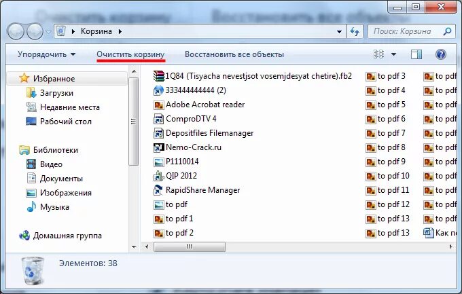Click Восстановить все объекты button
The height and width of the screenshot is (294, 462).
tap(234, 54)
